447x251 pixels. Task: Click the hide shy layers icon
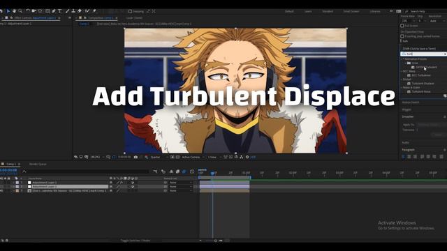[x=171, y=172]
